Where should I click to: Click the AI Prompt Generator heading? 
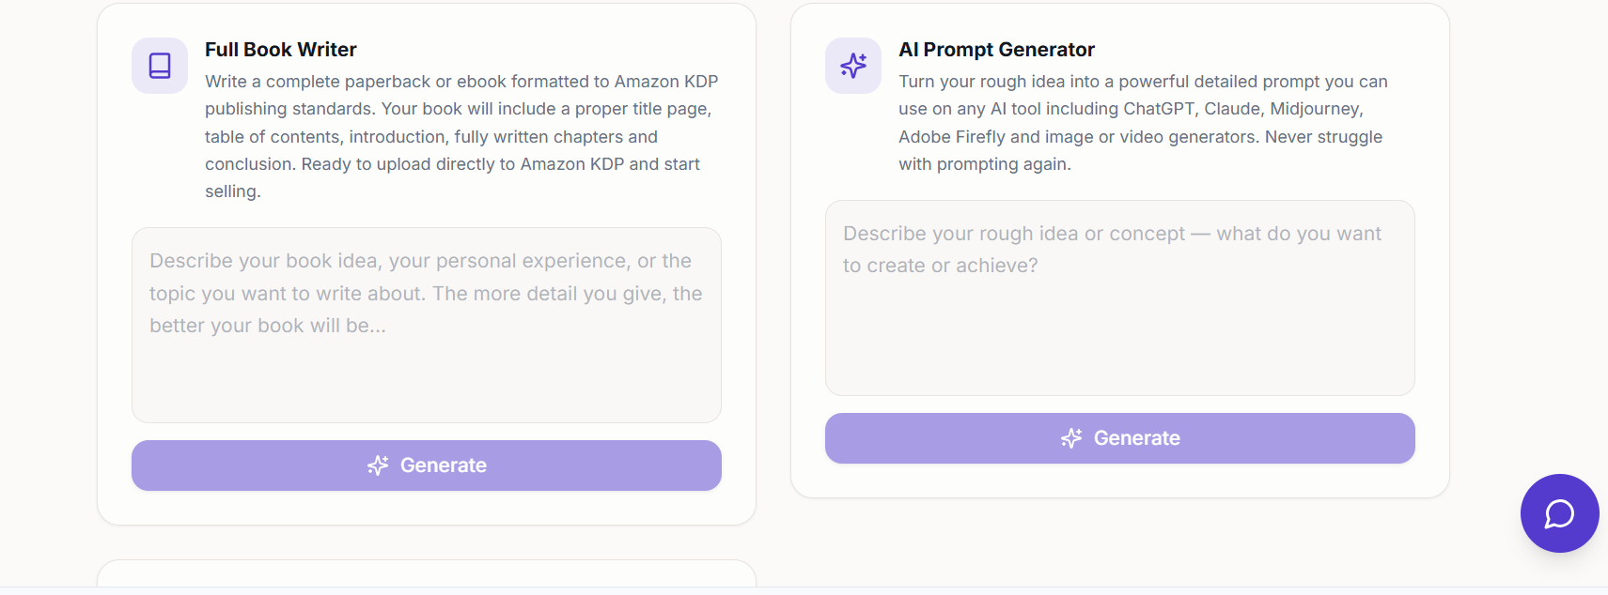pos(996,50)
